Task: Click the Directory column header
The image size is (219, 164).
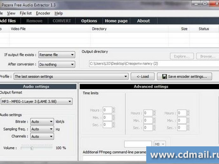Action: (129, 29)
